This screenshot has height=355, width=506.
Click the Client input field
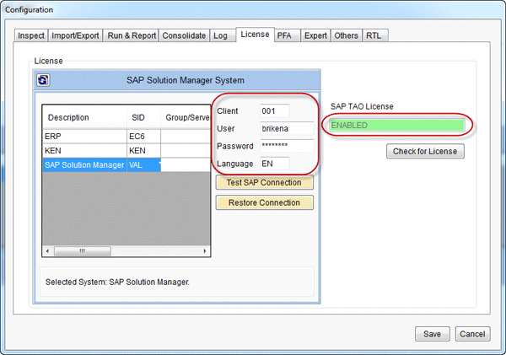275,111
